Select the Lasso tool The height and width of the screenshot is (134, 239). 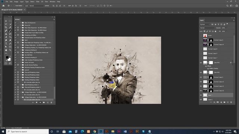tap(6, 24)
